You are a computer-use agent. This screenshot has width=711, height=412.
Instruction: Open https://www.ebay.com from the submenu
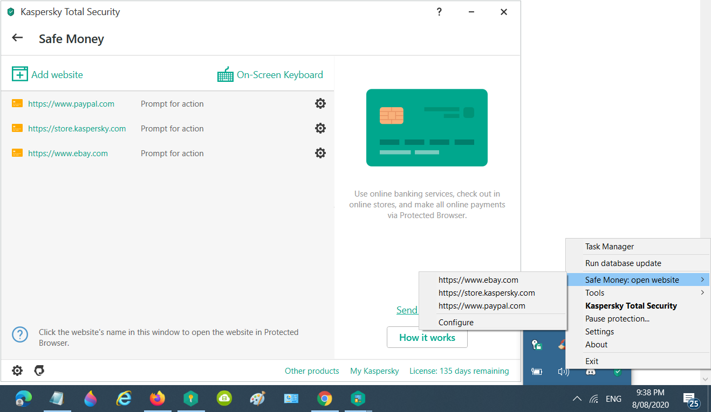[x=478, y=280]
